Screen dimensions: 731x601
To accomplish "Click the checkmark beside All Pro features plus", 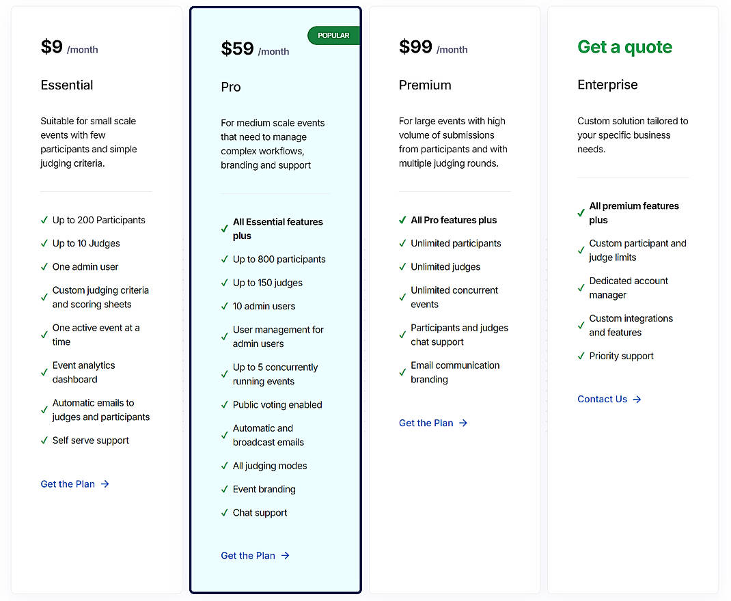I will click(402, 220).
